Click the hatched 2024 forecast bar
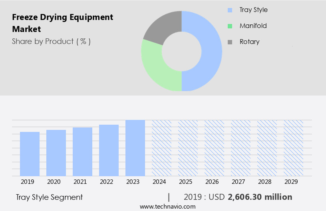Image resolution: width=326 pixels, height=211 pixels. tap(161, 148)
